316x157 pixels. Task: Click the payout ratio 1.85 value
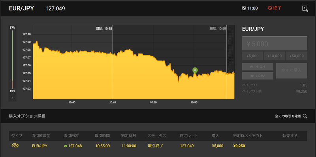pos(304,85)
